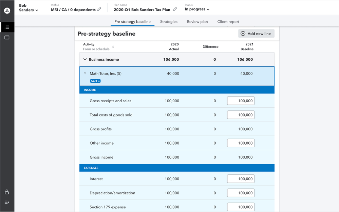Viewport: 339px width, 212px height.
Task: Click the SCH C badge
Action: [95, 81]
